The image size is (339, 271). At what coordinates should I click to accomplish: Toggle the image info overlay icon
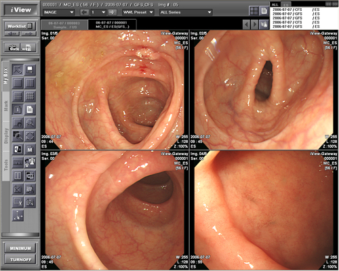(18, 110)
